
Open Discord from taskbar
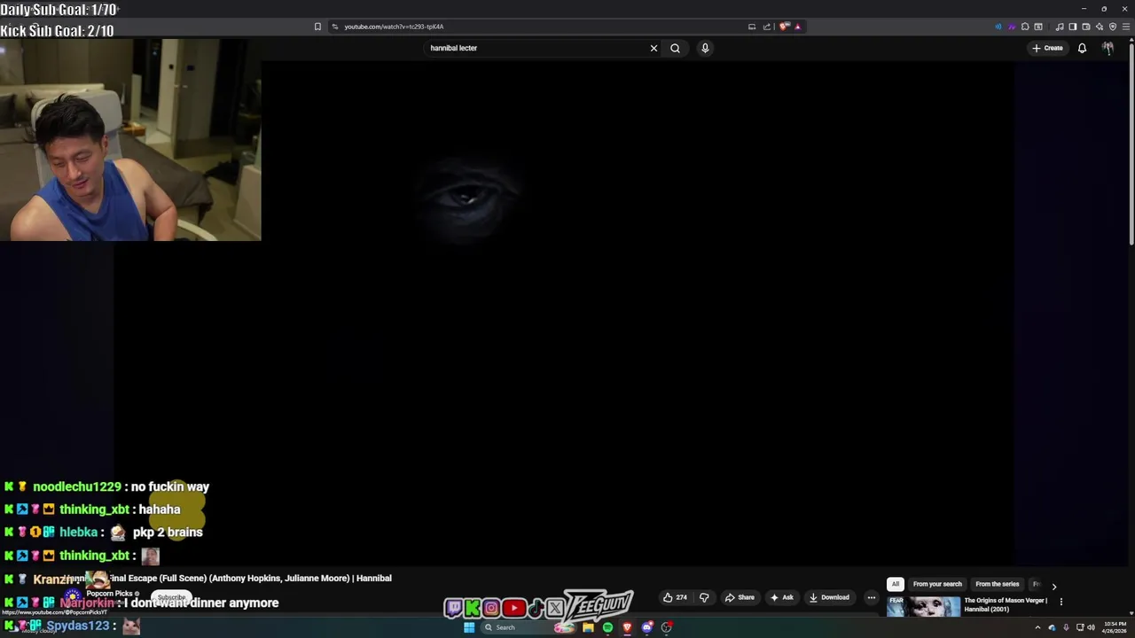647,627
